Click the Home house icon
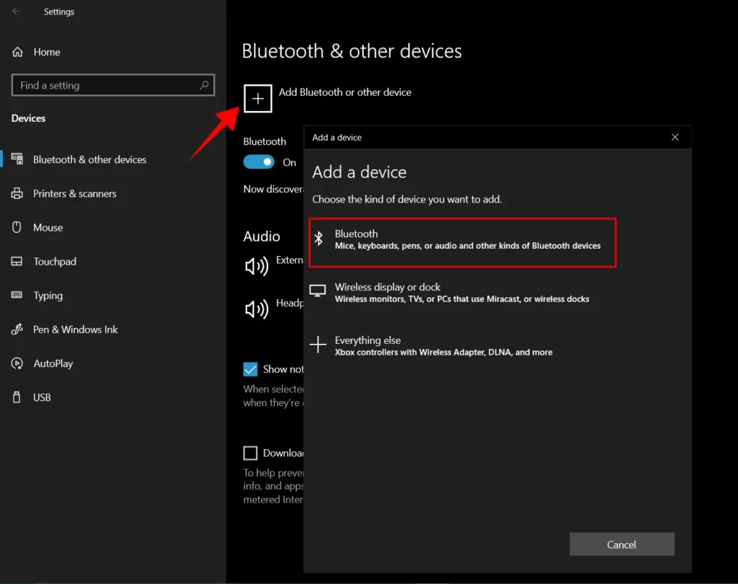The width and height of the screenshot is (738, 584). [17, 52]
